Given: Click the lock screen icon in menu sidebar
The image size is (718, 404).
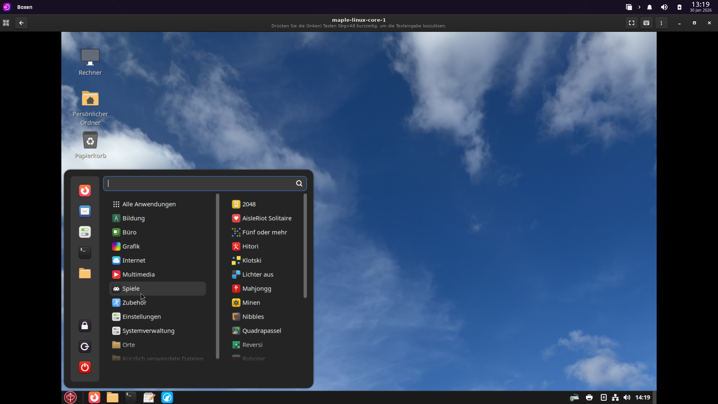Looking at the screenshot, I should click(85, 326).
